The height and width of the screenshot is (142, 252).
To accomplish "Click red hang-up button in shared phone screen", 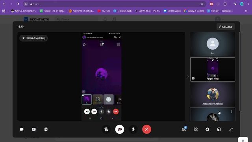I will [x=116, y=112].
